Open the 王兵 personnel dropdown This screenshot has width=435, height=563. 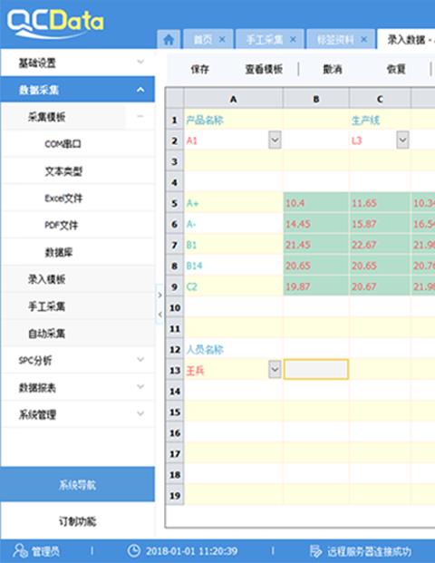coord(275,370)
